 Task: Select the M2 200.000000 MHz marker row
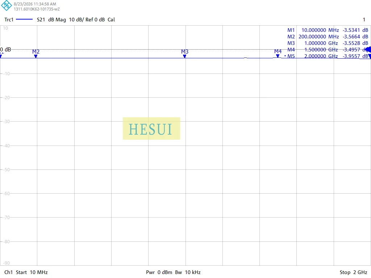point(328,37)
